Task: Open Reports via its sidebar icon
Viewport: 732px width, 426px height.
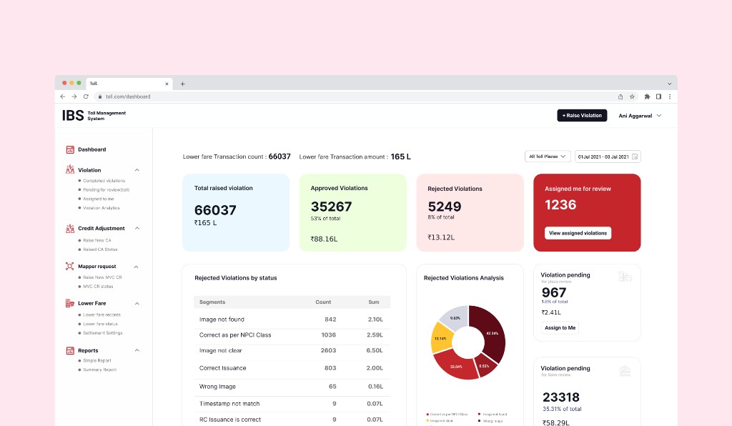Action: (71, 350)
